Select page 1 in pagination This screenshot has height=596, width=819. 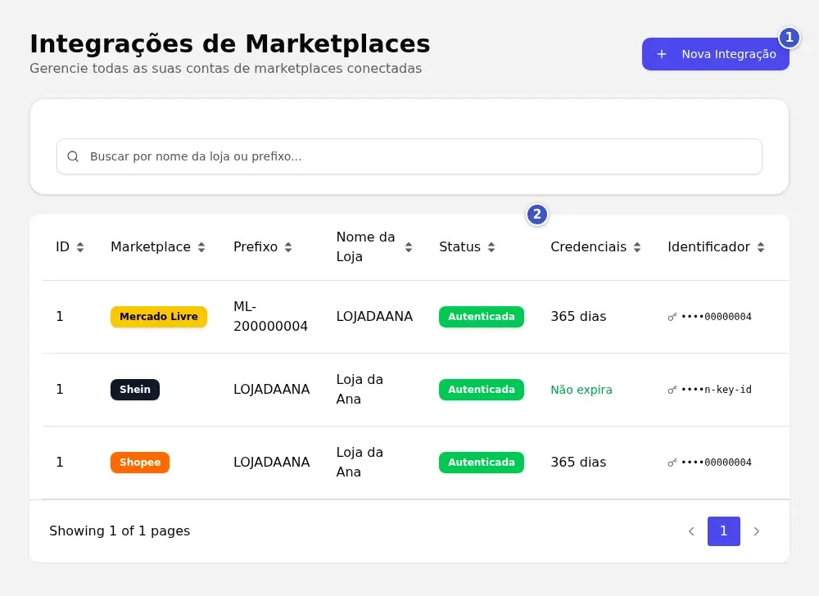click(723, 531)
